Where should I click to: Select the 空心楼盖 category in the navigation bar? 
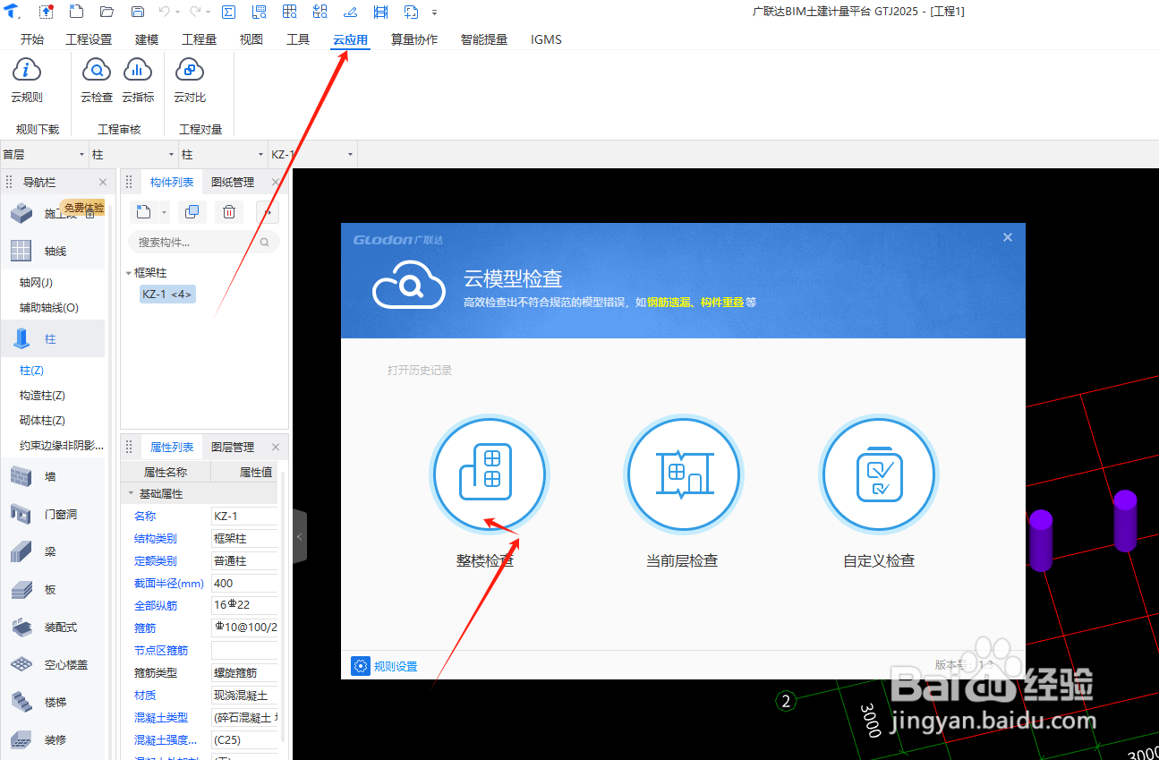coord(52,664)
